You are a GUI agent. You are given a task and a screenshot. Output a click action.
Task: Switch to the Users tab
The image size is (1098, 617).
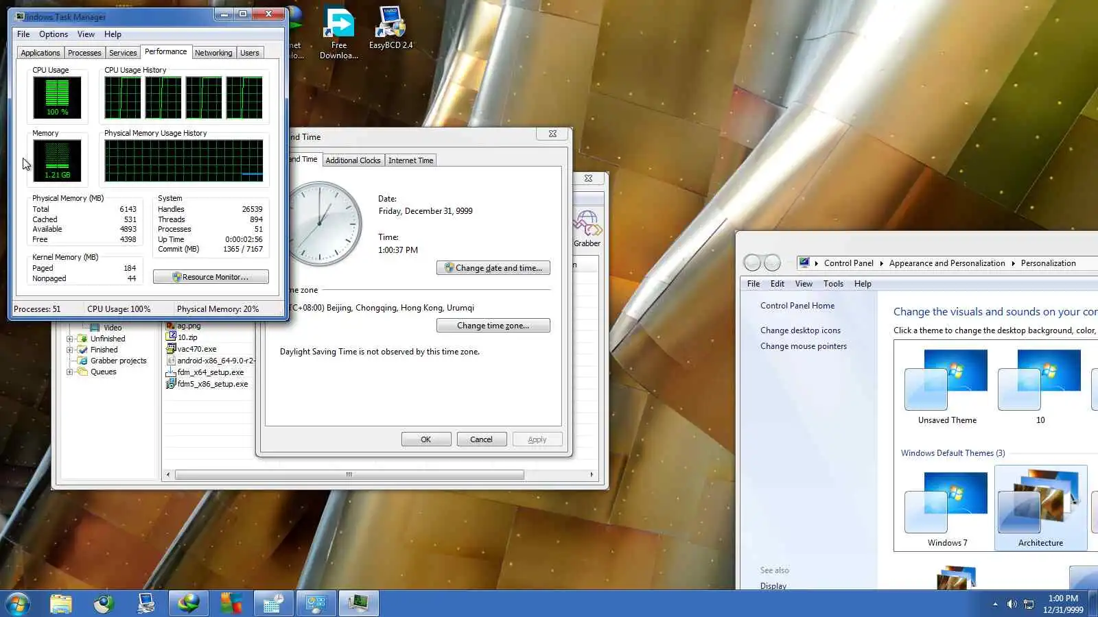[x=250, y=53]
